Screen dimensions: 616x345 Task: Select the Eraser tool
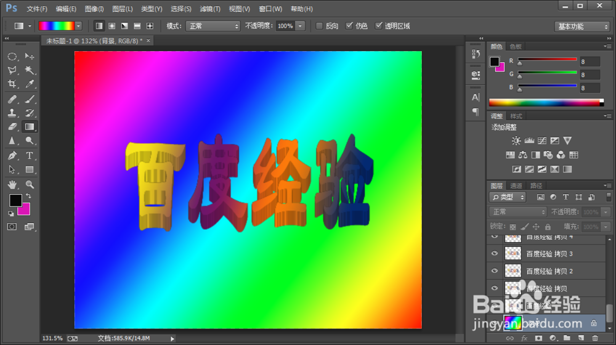click(x=12, y=126)
